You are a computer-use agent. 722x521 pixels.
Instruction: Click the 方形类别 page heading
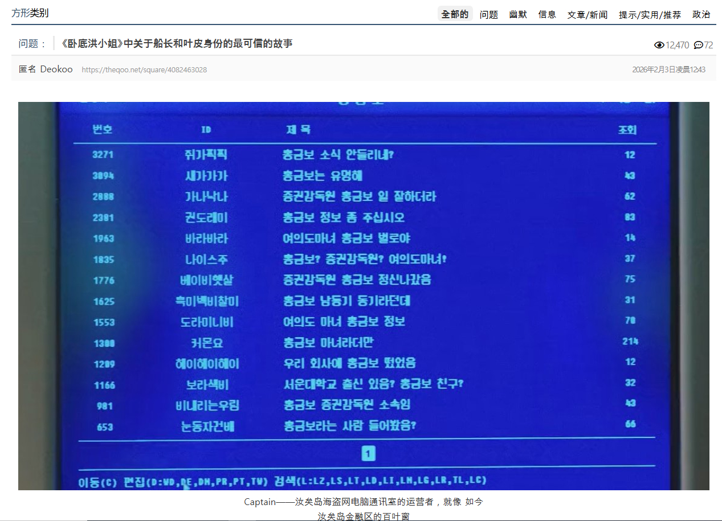pyautogui.click(x=30, y=12)
